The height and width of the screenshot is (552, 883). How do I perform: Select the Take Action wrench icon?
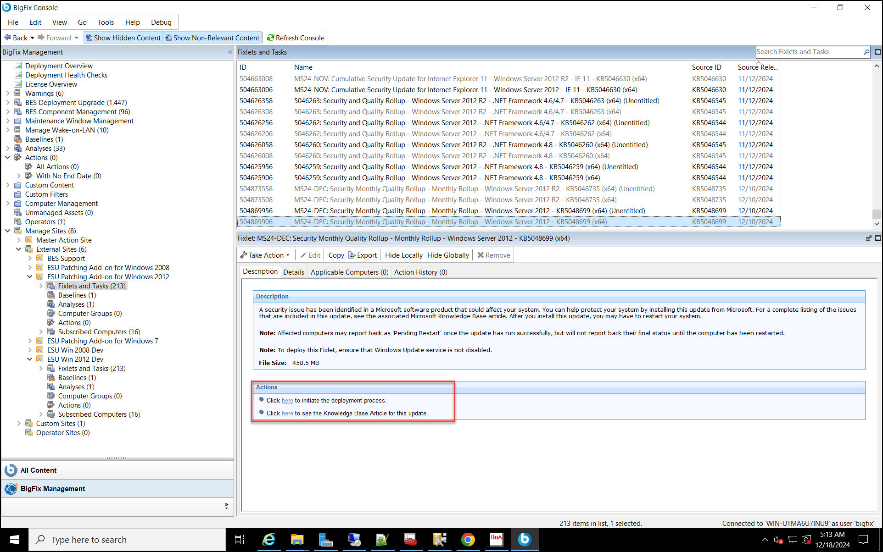pos(243,255)
